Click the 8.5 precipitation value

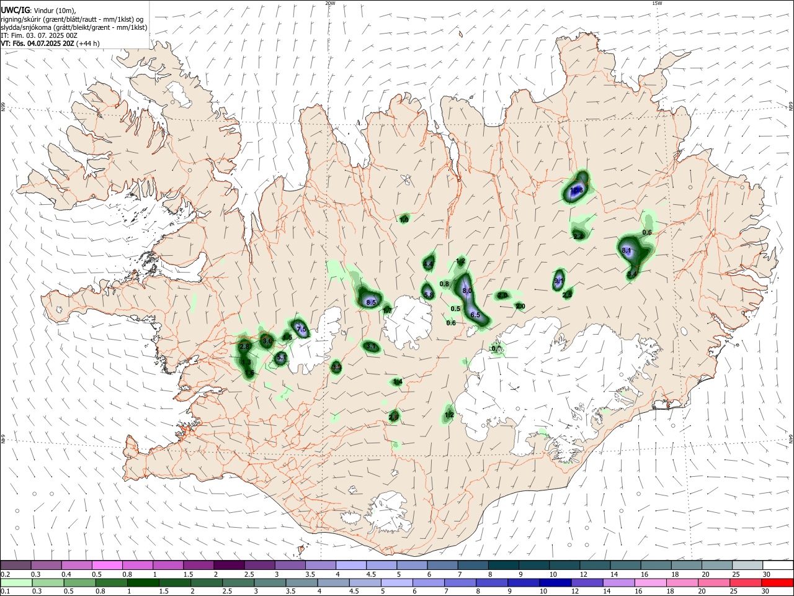(x=371, y=302)
